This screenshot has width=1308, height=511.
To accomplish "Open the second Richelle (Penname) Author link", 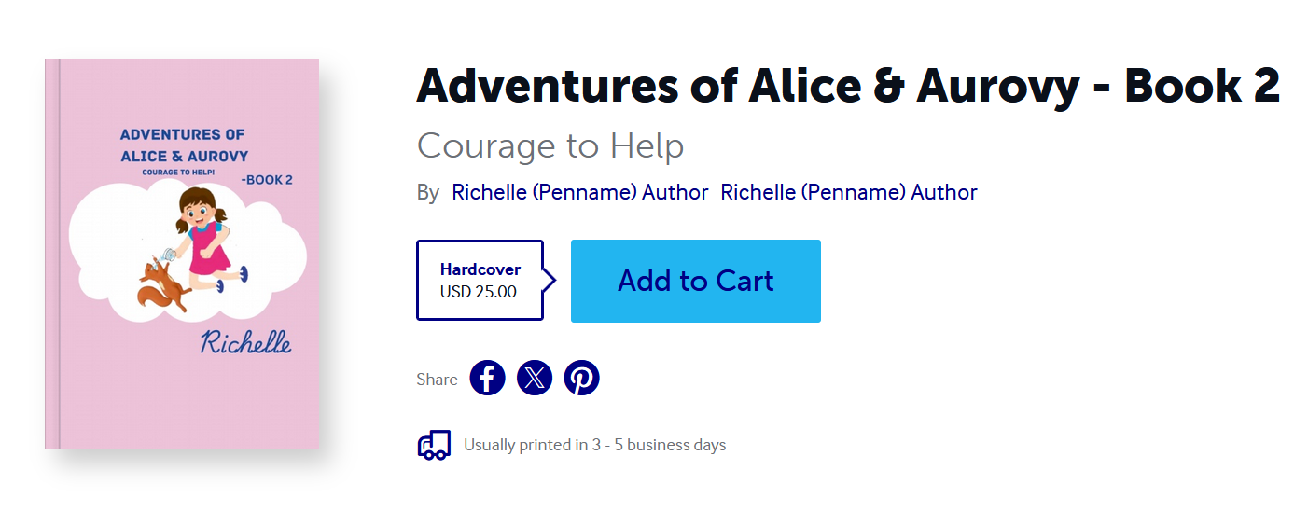I will coord(848,192).
